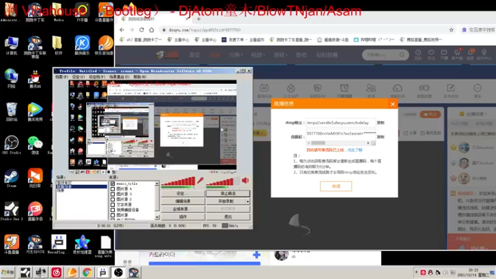Click browser back arrow
This screenshot has width=496, height=279.
point(122,30)
